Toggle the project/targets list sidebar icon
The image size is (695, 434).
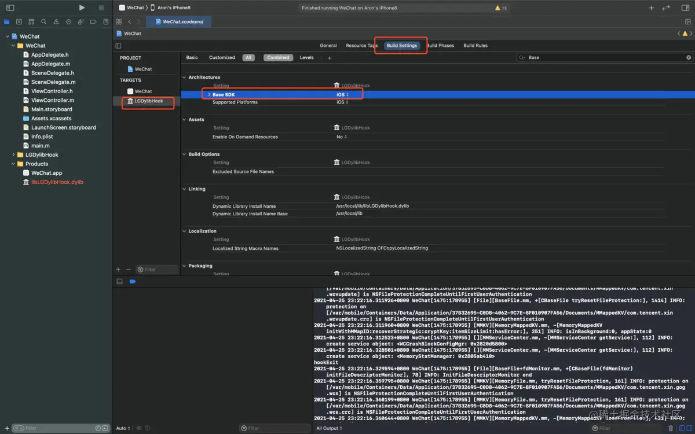118,45
